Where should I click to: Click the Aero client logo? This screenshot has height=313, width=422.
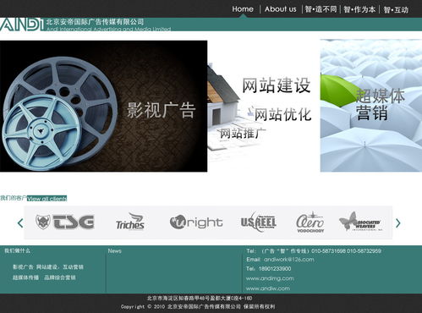[310, 222]
